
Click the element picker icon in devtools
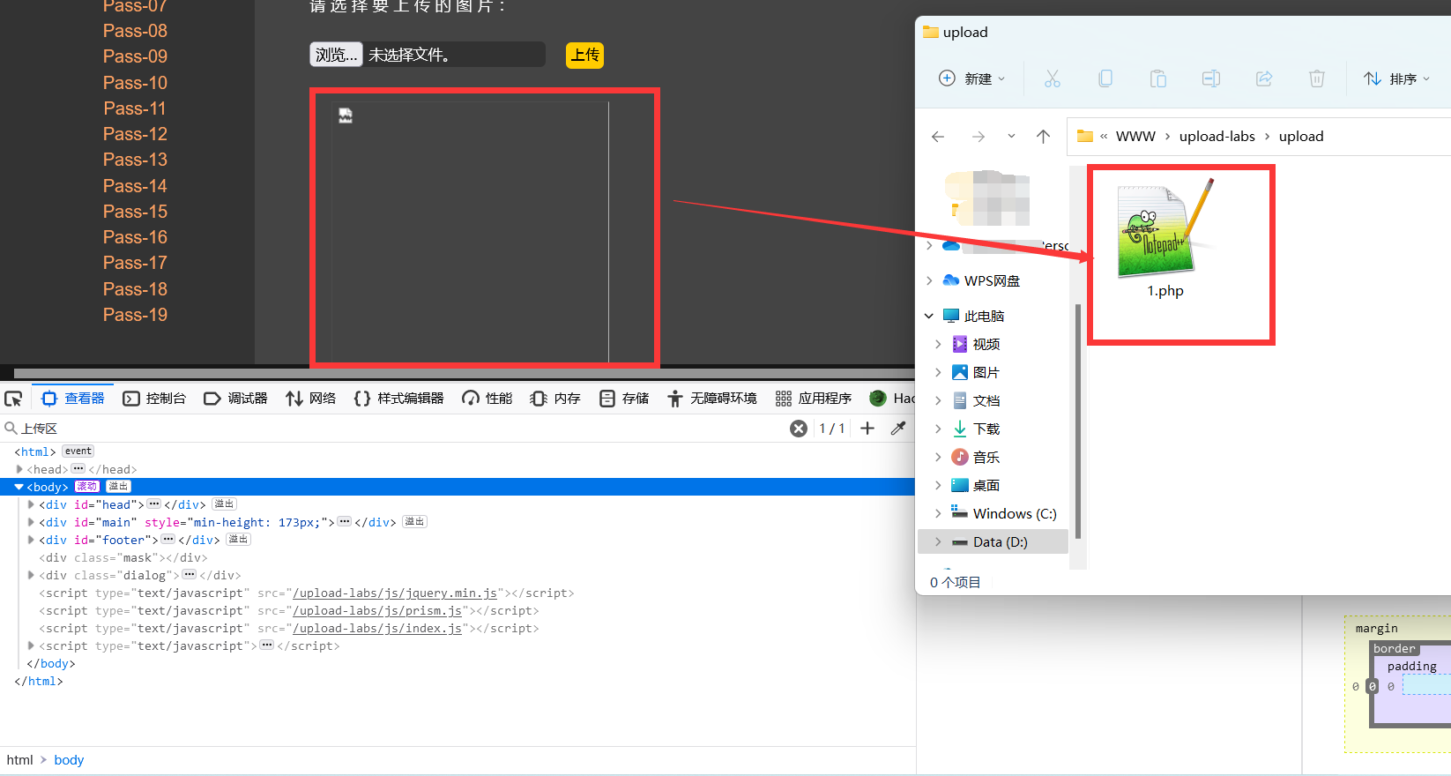click(13, 399)
